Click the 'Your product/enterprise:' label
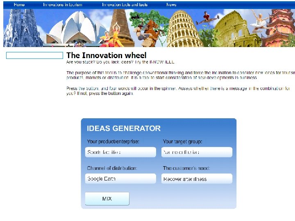 point(113,142)
